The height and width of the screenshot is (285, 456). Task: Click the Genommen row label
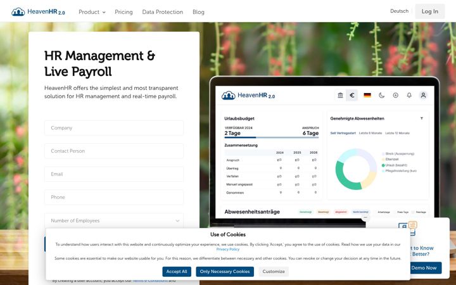tap(235, 193)
